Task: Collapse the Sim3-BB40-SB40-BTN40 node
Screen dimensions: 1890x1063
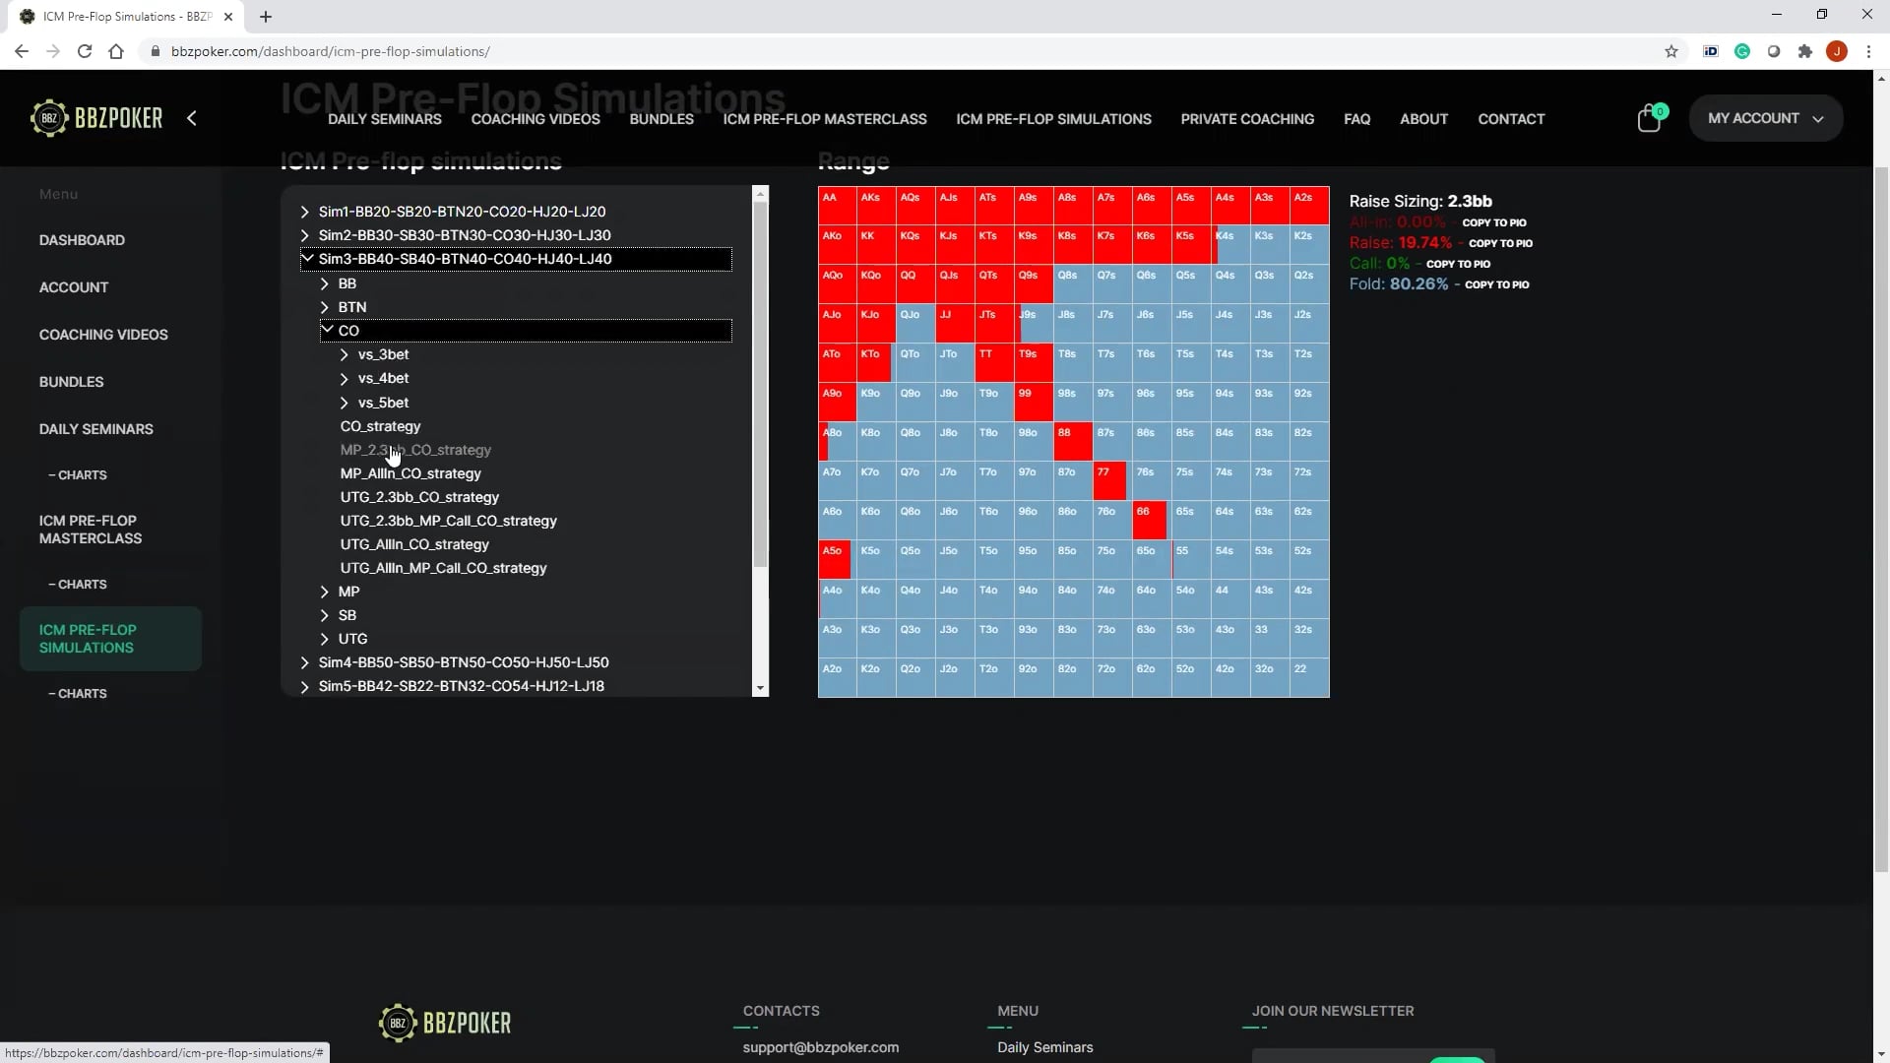Action: point(307,259)
